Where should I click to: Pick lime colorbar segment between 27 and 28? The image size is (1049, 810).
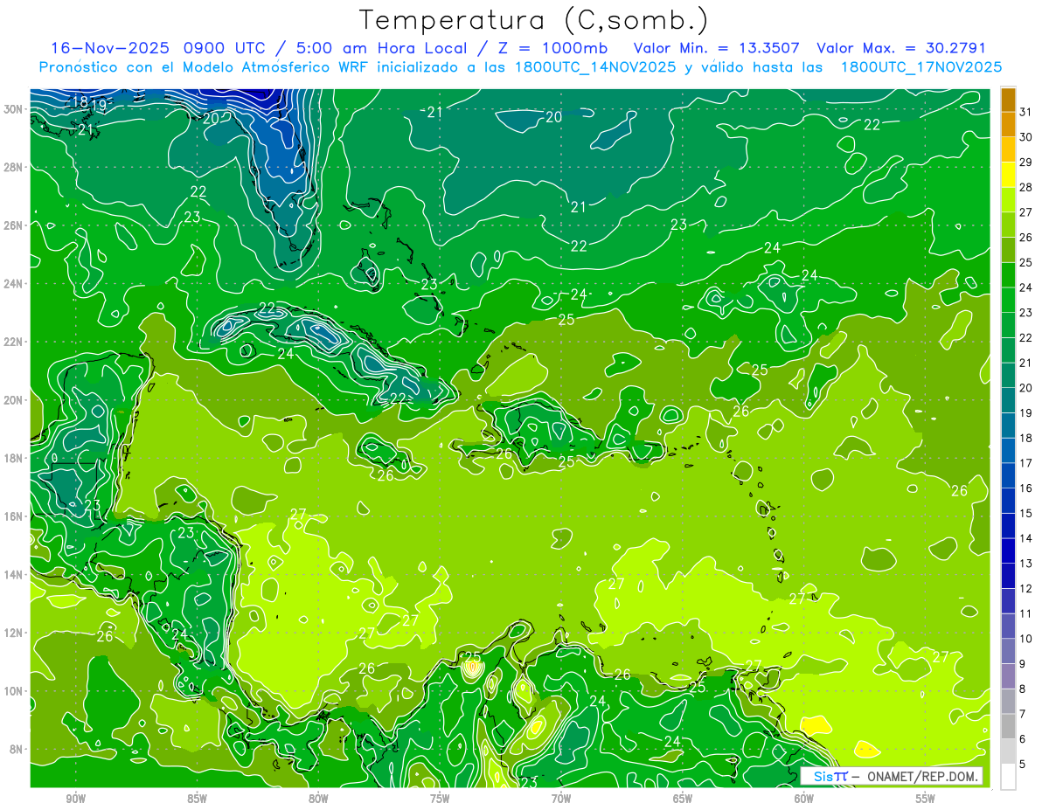coord(1008,199)
